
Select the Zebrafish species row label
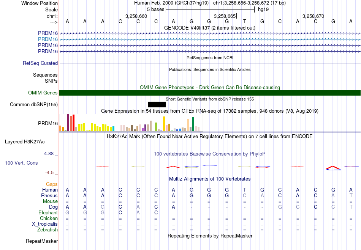[x=47, y=230]
